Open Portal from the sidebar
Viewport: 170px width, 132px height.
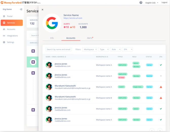[12, 16]
